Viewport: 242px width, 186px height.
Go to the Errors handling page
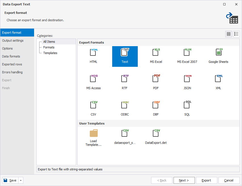[x=12, y=72]
